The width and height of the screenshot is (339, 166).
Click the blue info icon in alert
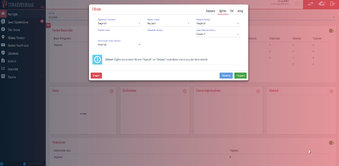[97, 59]
